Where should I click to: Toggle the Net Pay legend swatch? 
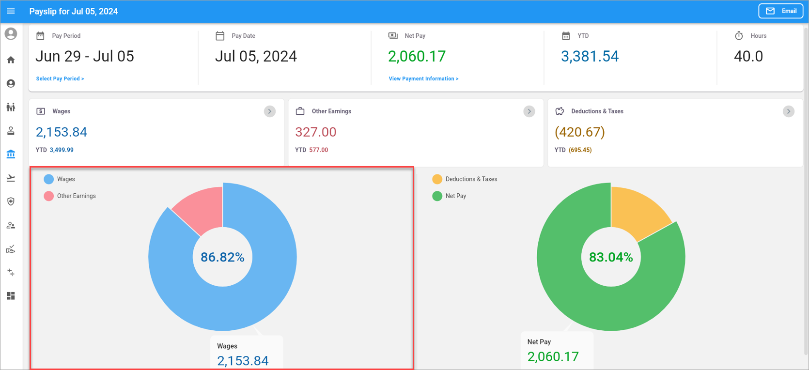tap(437, 196)
